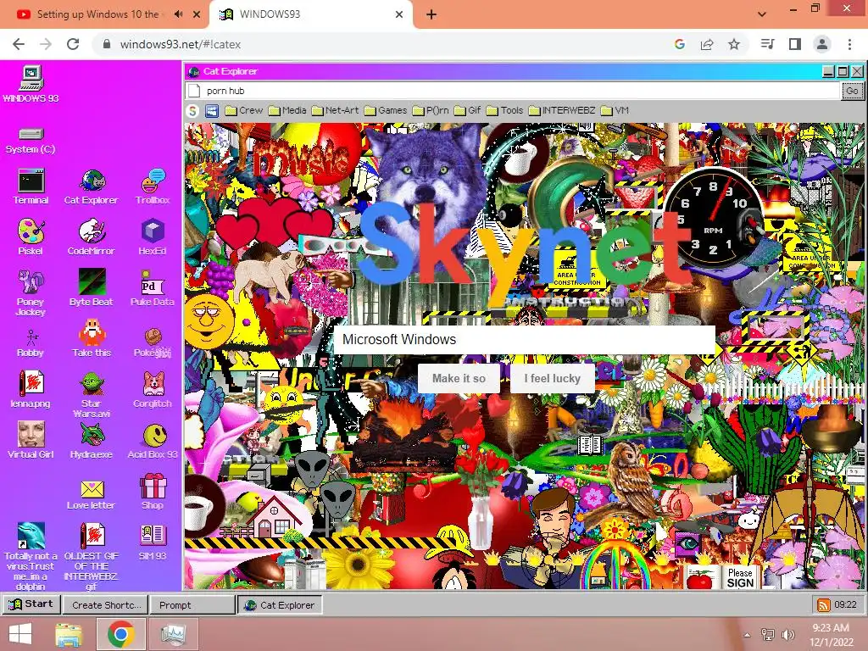
Task: Open the Cat Explorer desktop icon
Action: (92, 186)
